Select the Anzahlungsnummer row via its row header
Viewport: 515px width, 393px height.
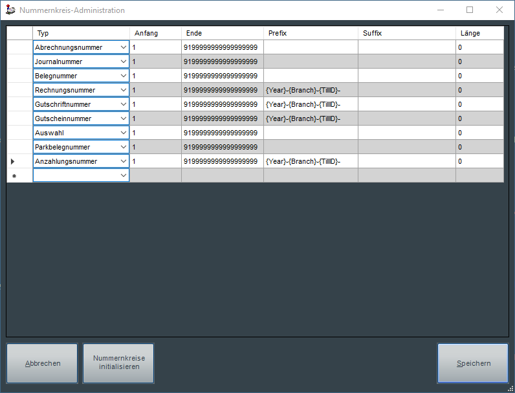(x=19, y=161)
